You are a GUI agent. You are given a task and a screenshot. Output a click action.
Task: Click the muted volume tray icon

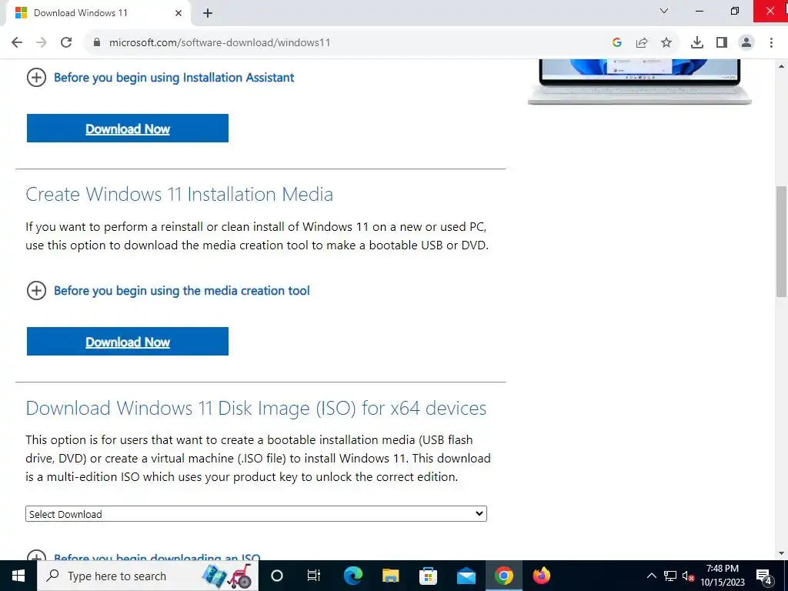pos(689,576)
